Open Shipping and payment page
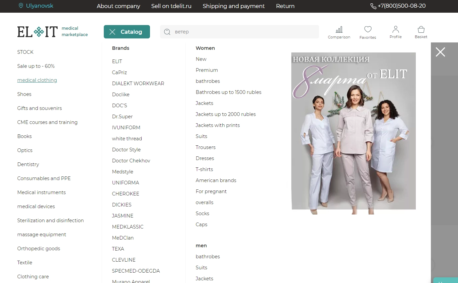 coord(234,6)
